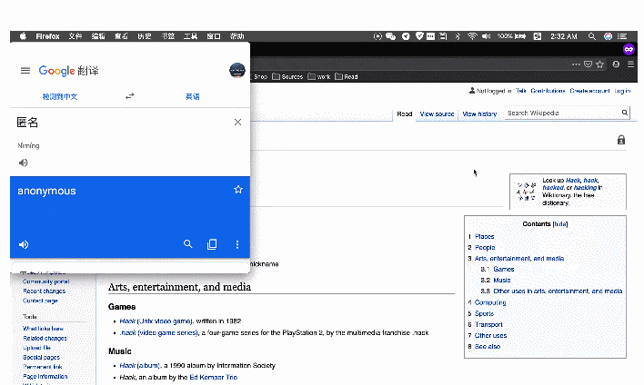Jump to the Computing section in Contents
Image resolution: width=644 pixels, height=385 pixels.
490,302
